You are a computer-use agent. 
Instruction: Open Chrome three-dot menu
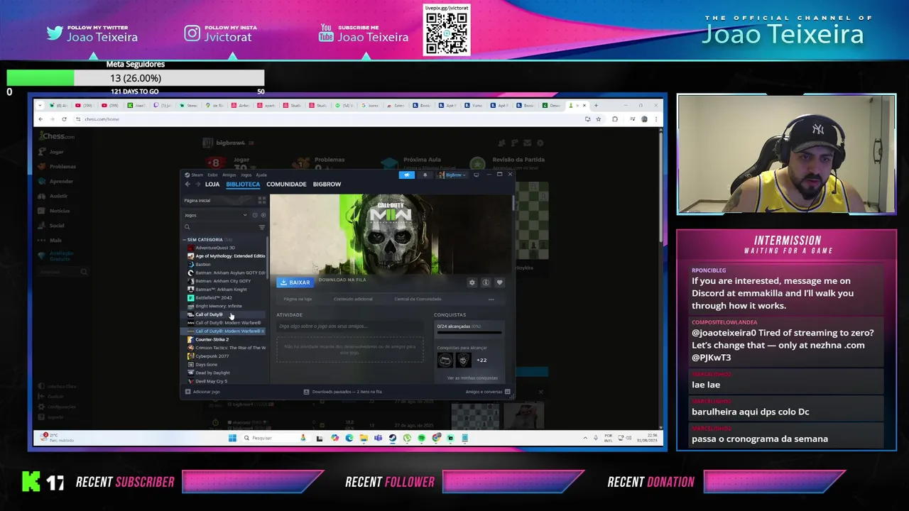point(655,119)
